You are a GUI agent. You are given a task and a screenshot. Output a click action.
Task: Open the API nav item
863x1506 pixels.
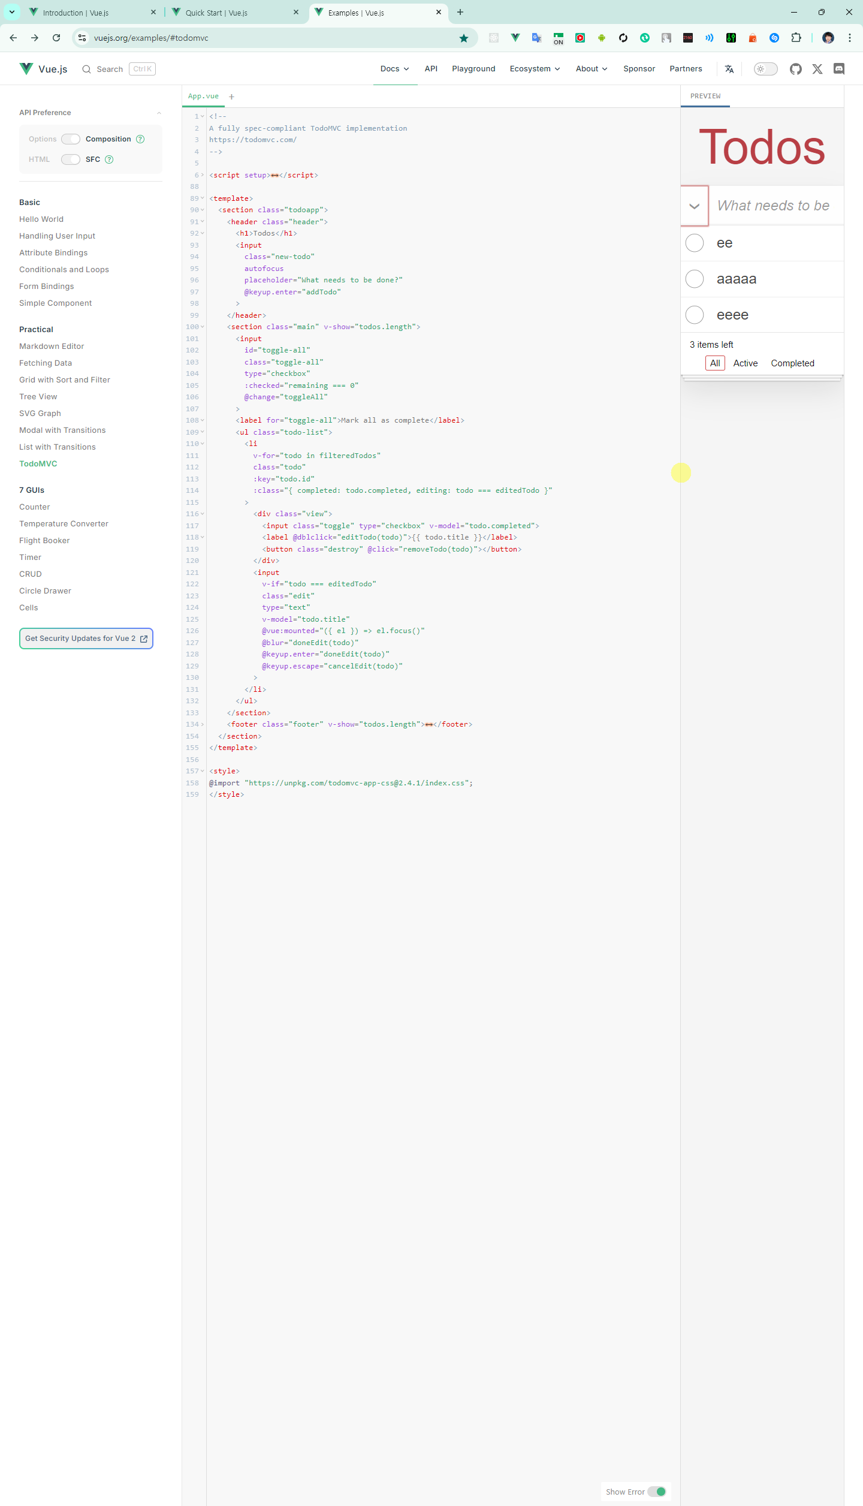point(431,69)
